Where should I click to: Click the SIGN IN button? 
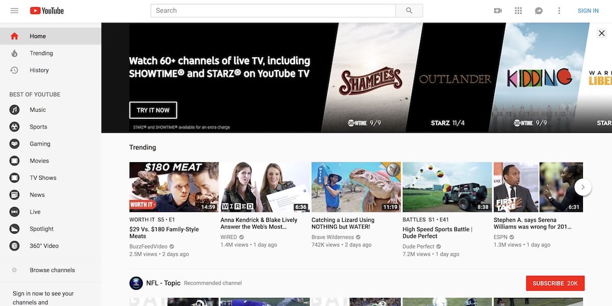pos(588,11)
